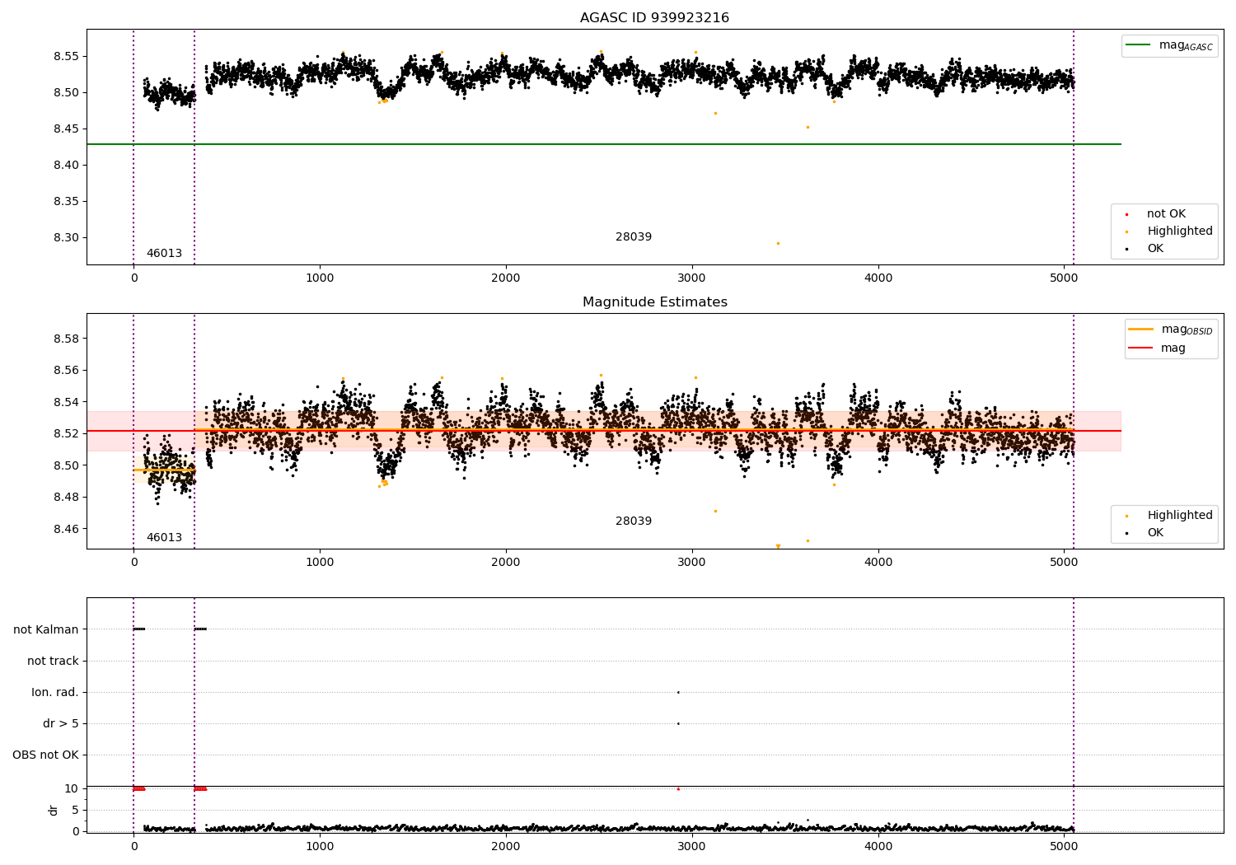Click the 5 tick on the dr axis
Screen dimensions: 1236x865
coord(75,811)
